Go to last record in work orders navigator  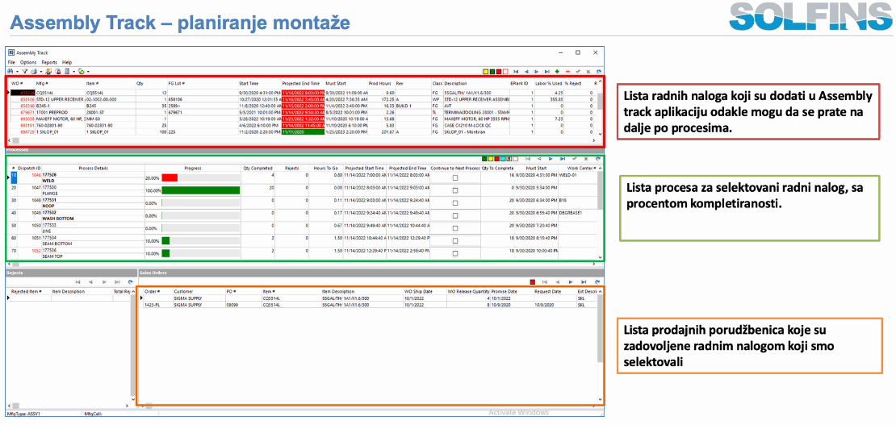point(546,72)
